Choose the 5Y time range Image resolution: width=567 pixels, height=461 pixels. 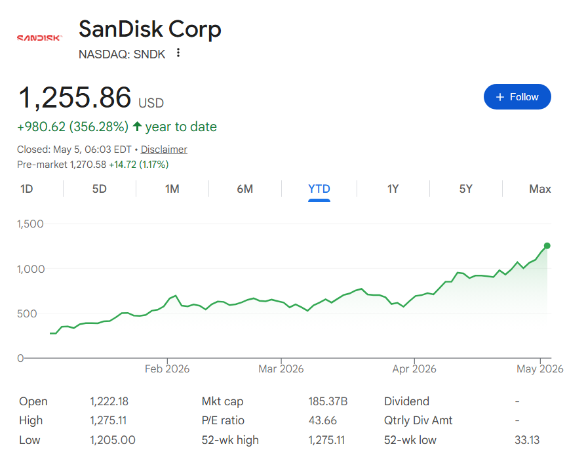pyautogui.click(x=466, y=189)
